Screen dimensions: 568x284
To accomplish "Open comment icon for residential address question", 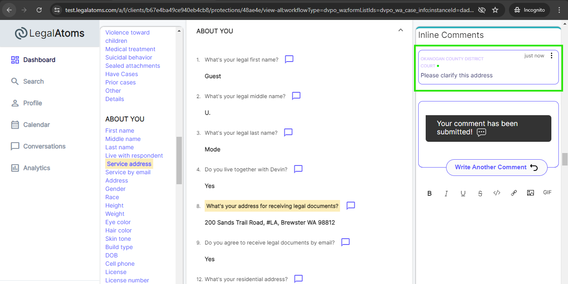I will point(298,279).
